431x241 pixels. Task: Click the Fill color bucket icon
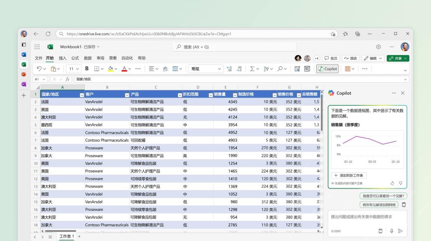tap(110, 68)
